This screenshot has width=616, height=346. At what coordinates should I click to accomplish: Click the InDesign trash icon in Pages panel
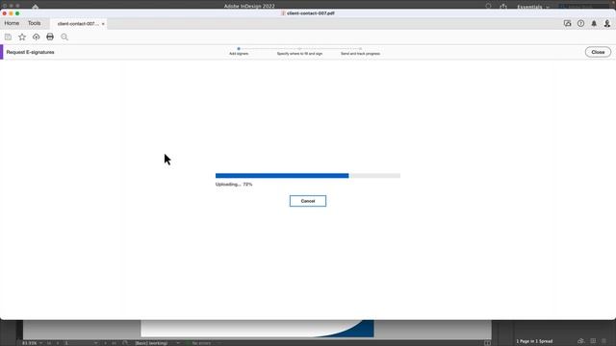click(603, 341)
